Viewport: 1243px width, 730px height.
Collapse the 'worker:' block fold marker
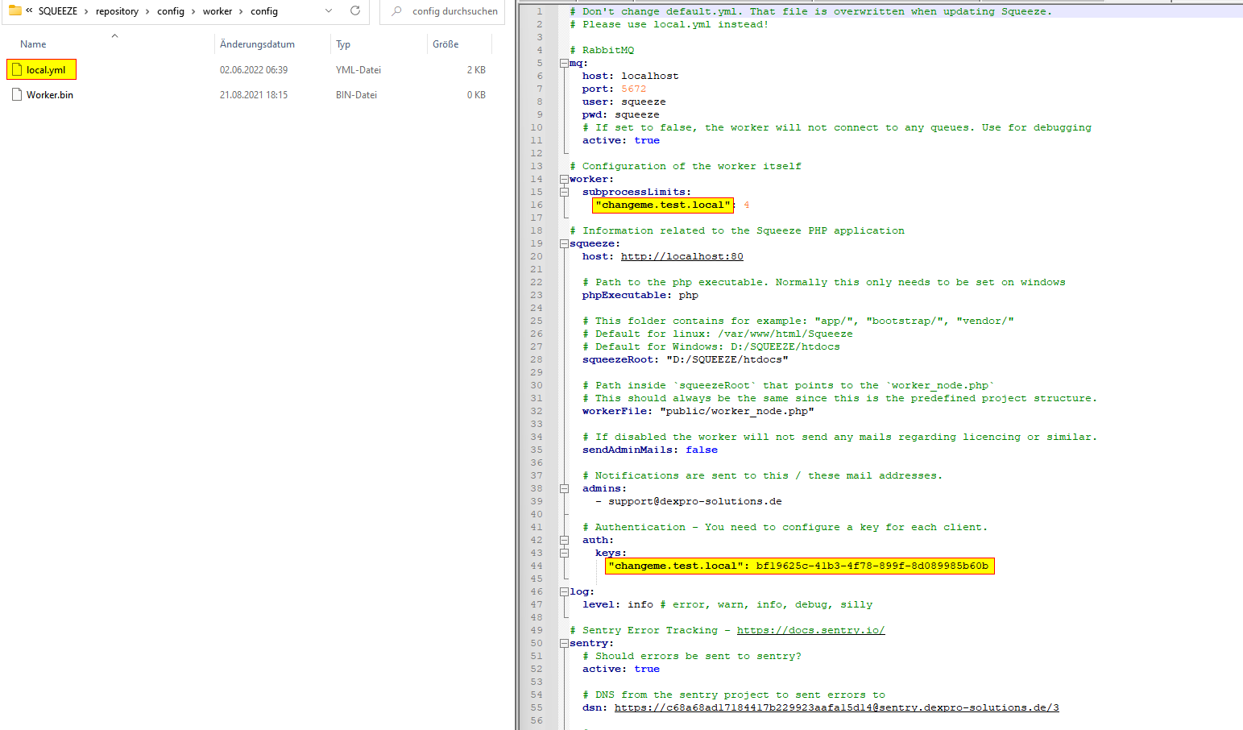click(564, 179)
